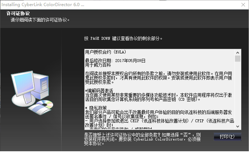Click the EULA scrollbar thumb

pyautogui.click(x=237, y=58)
